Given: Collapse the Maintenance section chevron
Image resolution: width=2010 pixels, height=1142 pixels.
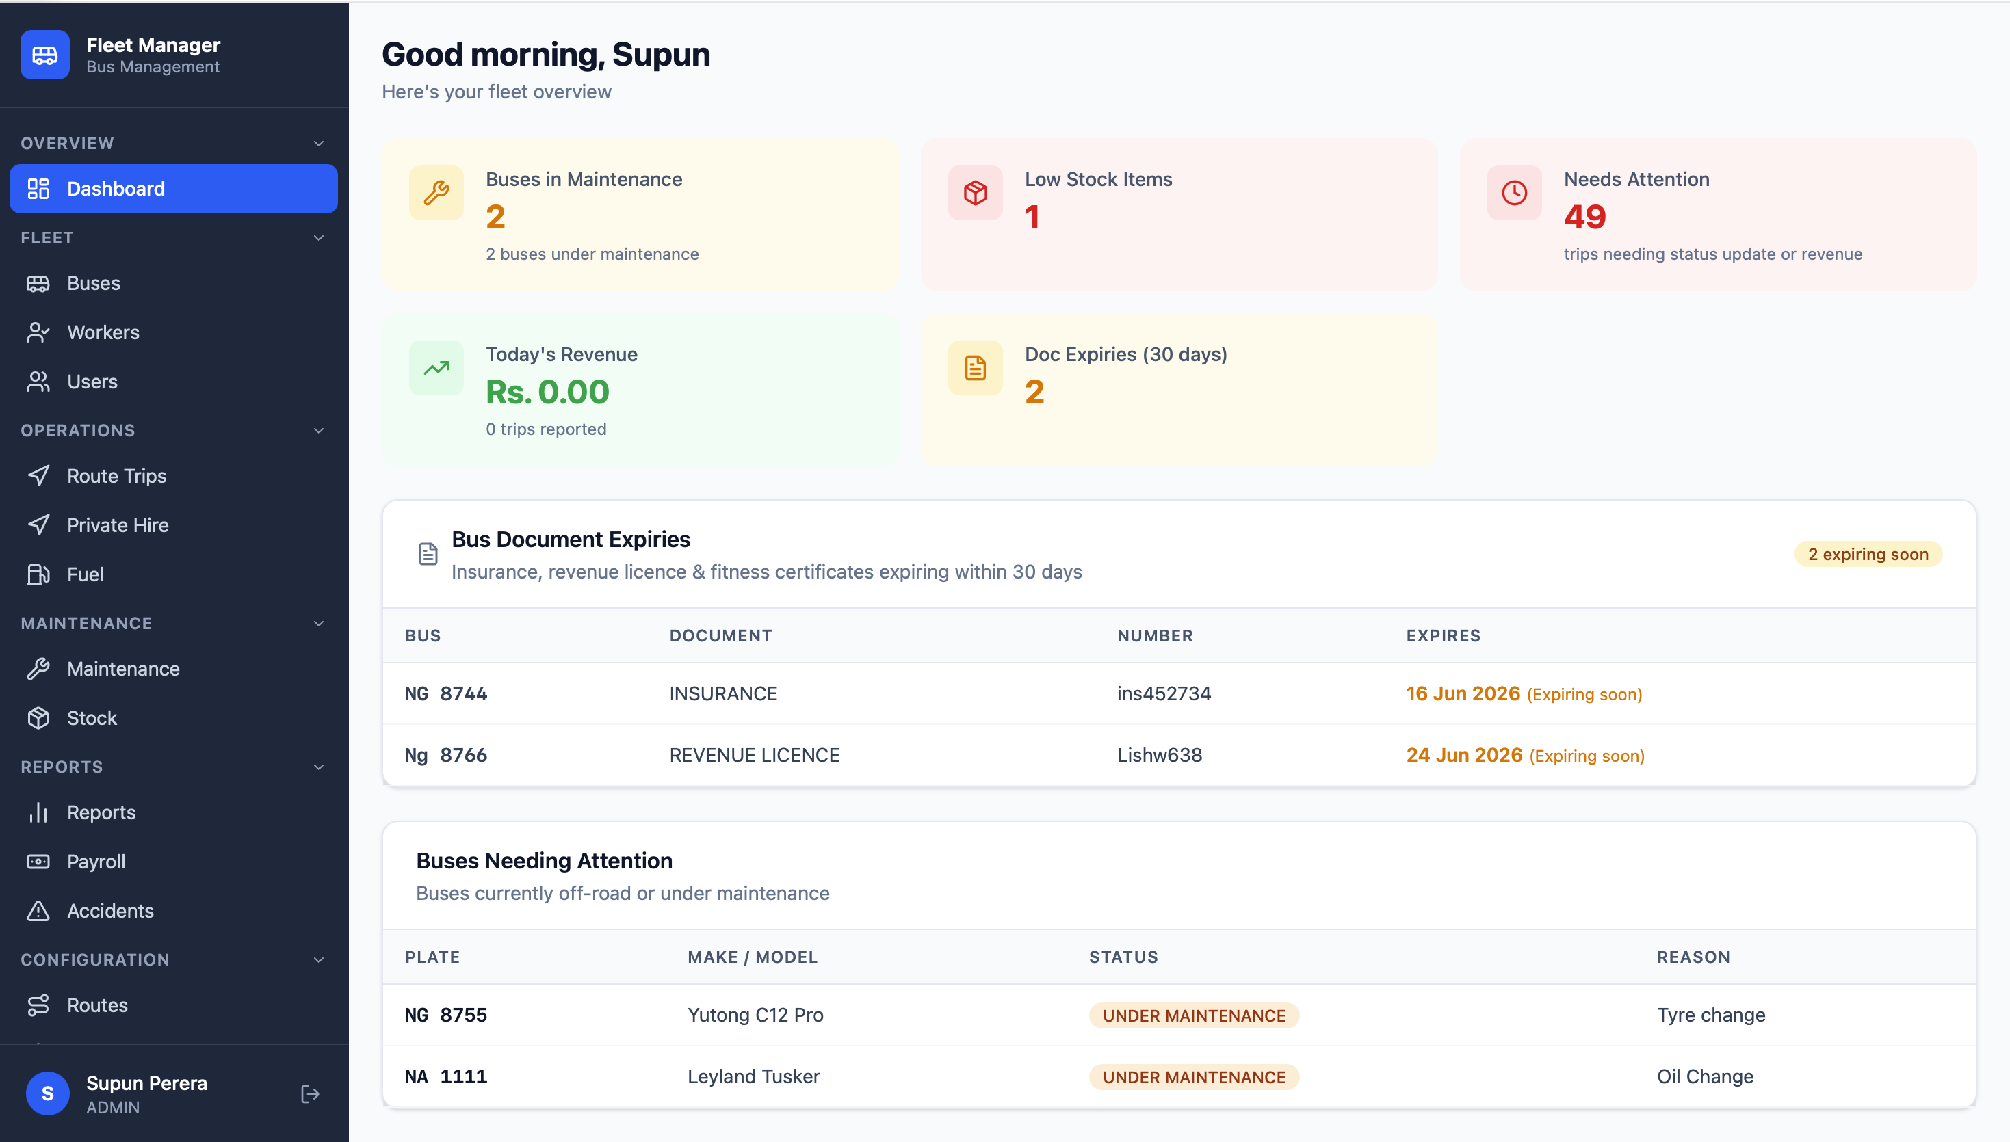Looking at the screenshot, I should (319, 624).
